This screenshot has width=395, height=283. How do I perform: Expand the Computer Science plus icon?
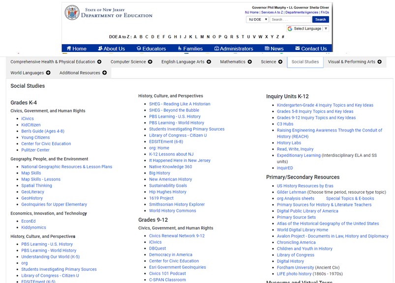[150, 62]
